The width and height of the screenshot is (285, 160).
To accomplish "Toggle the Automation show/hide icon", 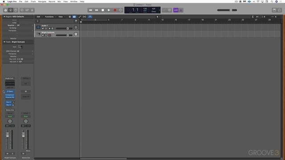I will (x=80, y=17).
